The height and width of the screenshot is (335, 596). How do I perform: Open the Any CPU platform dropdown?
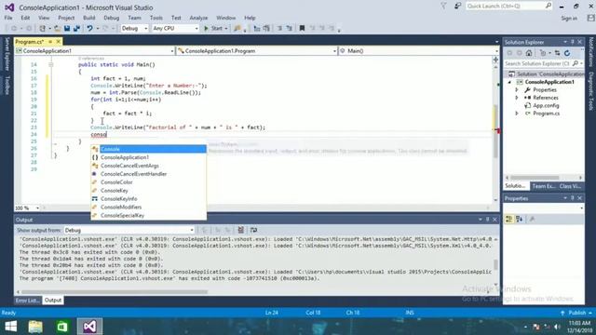(175, 29)
